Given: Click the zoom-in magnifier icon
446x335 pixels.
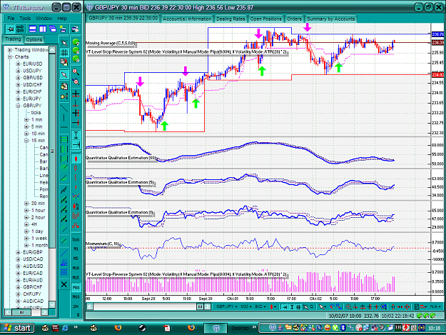Looking at the screenshot, I should tap(76, 71).
